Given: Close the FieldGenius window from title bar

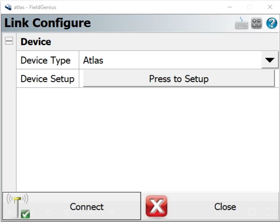Looking at the screenshot, I should pos(270,7).
